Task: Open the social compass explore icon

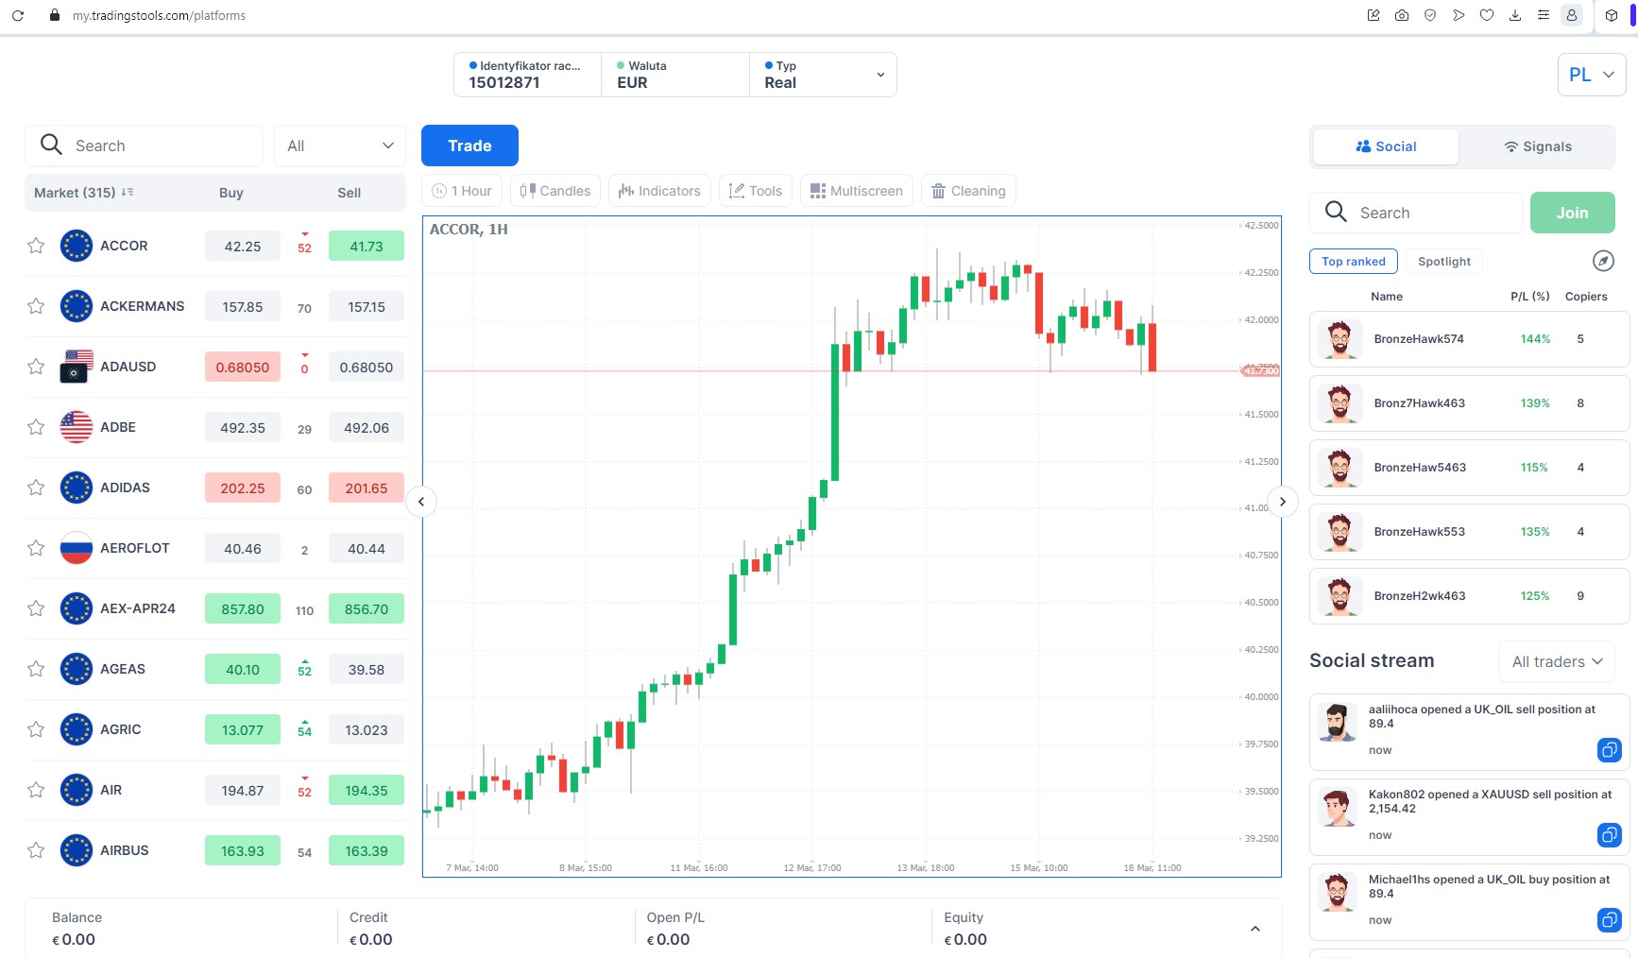Action: [x=1603, y=261]
